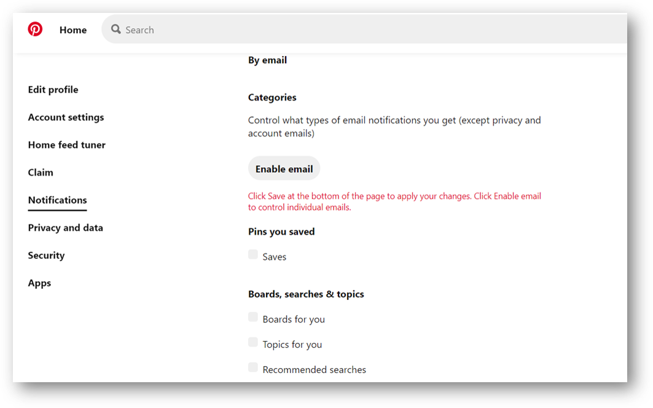Open the Security settings section
The image size is (653, 408).
pos(46,255)
